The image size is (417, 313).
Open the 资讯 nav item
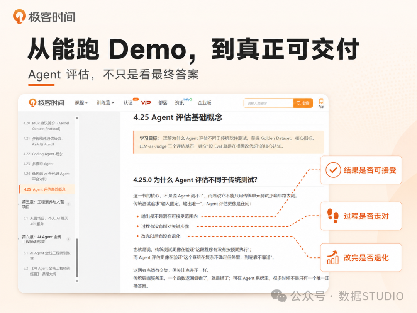pyautogui.click(x=179, y=103)
